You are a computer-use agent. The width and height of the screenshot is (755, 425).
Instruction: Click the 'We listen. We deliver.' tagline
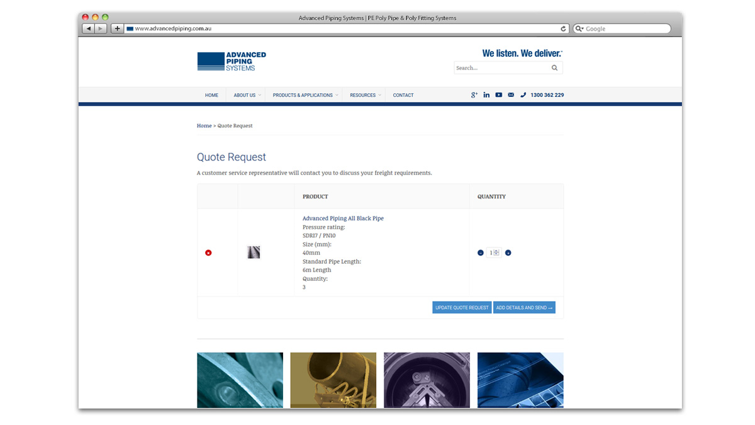pyautogui.click(x=522, y=54)
